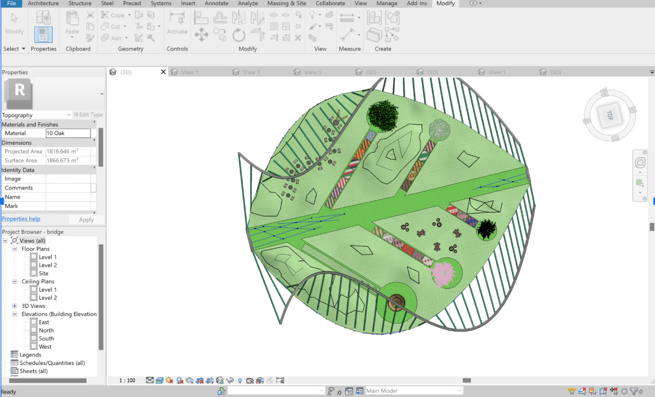Toggle shadows using the visual style bar
Image resolution: width=655 pixels, height=397 pixels.
click(179, 380)
